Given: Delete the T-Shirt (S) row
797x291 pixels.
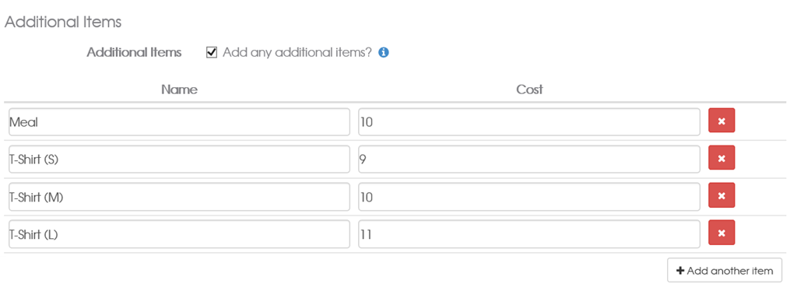Looking at the screenshot, I should click(x=722, y=158).
